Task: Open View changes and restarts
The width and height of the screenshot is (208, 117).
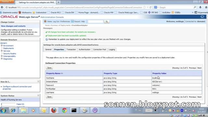Action: pos(13,26)
